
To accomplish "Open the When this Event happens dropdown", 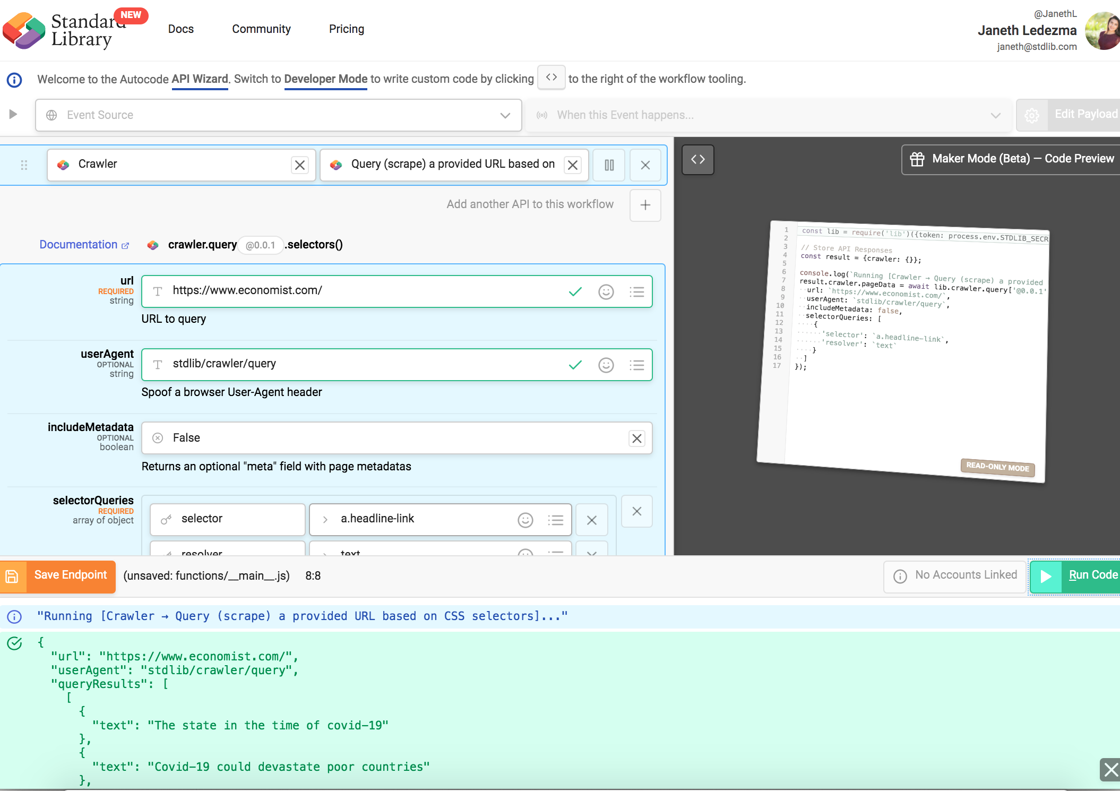I will (768, 115).
